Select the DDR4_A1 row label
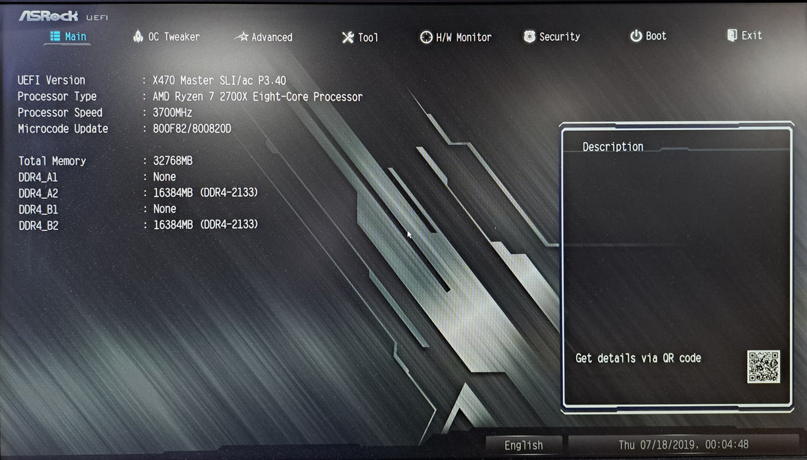The width and height of the screenshot is (807, 460). [38, 177]
